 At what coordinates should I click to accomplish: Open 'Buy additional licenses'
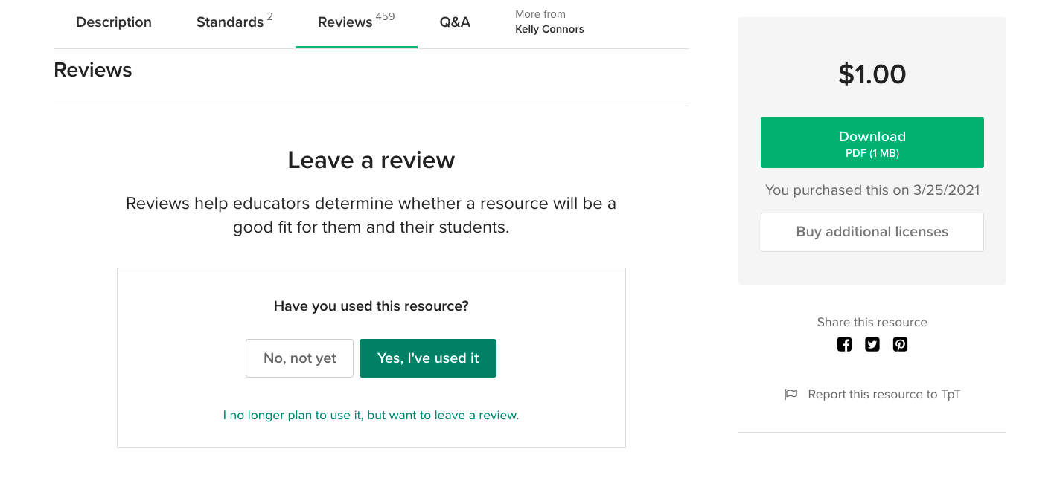pos(872,232)
